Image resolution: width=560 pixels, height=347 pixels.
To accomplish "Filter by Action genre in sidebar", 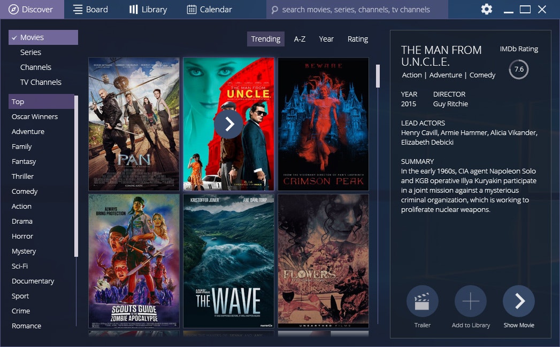I will [21, 207].
